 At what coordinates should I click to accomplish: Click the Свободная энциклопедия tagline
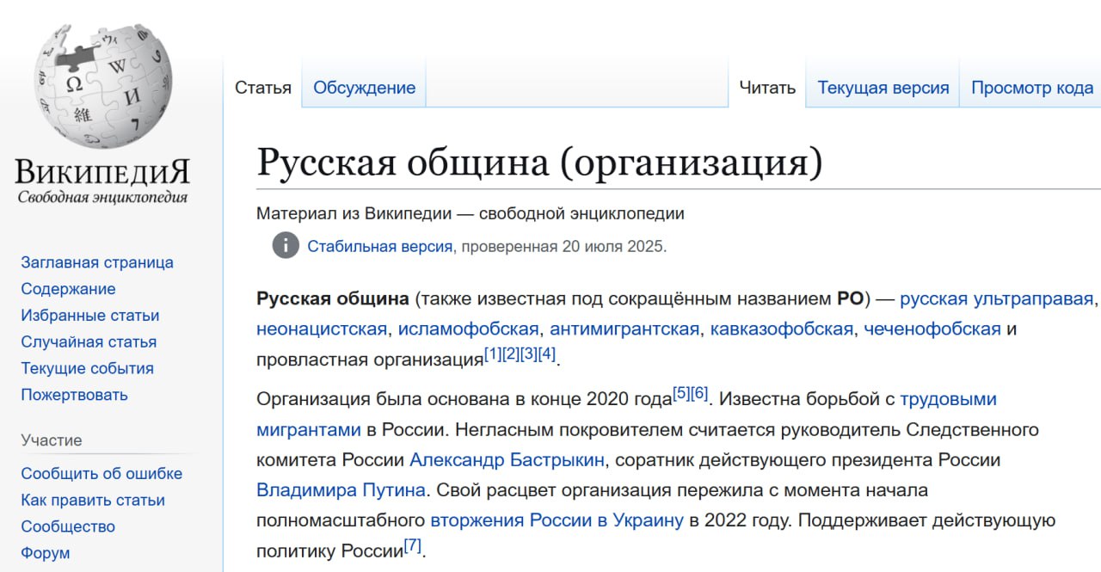coord(102,197)
